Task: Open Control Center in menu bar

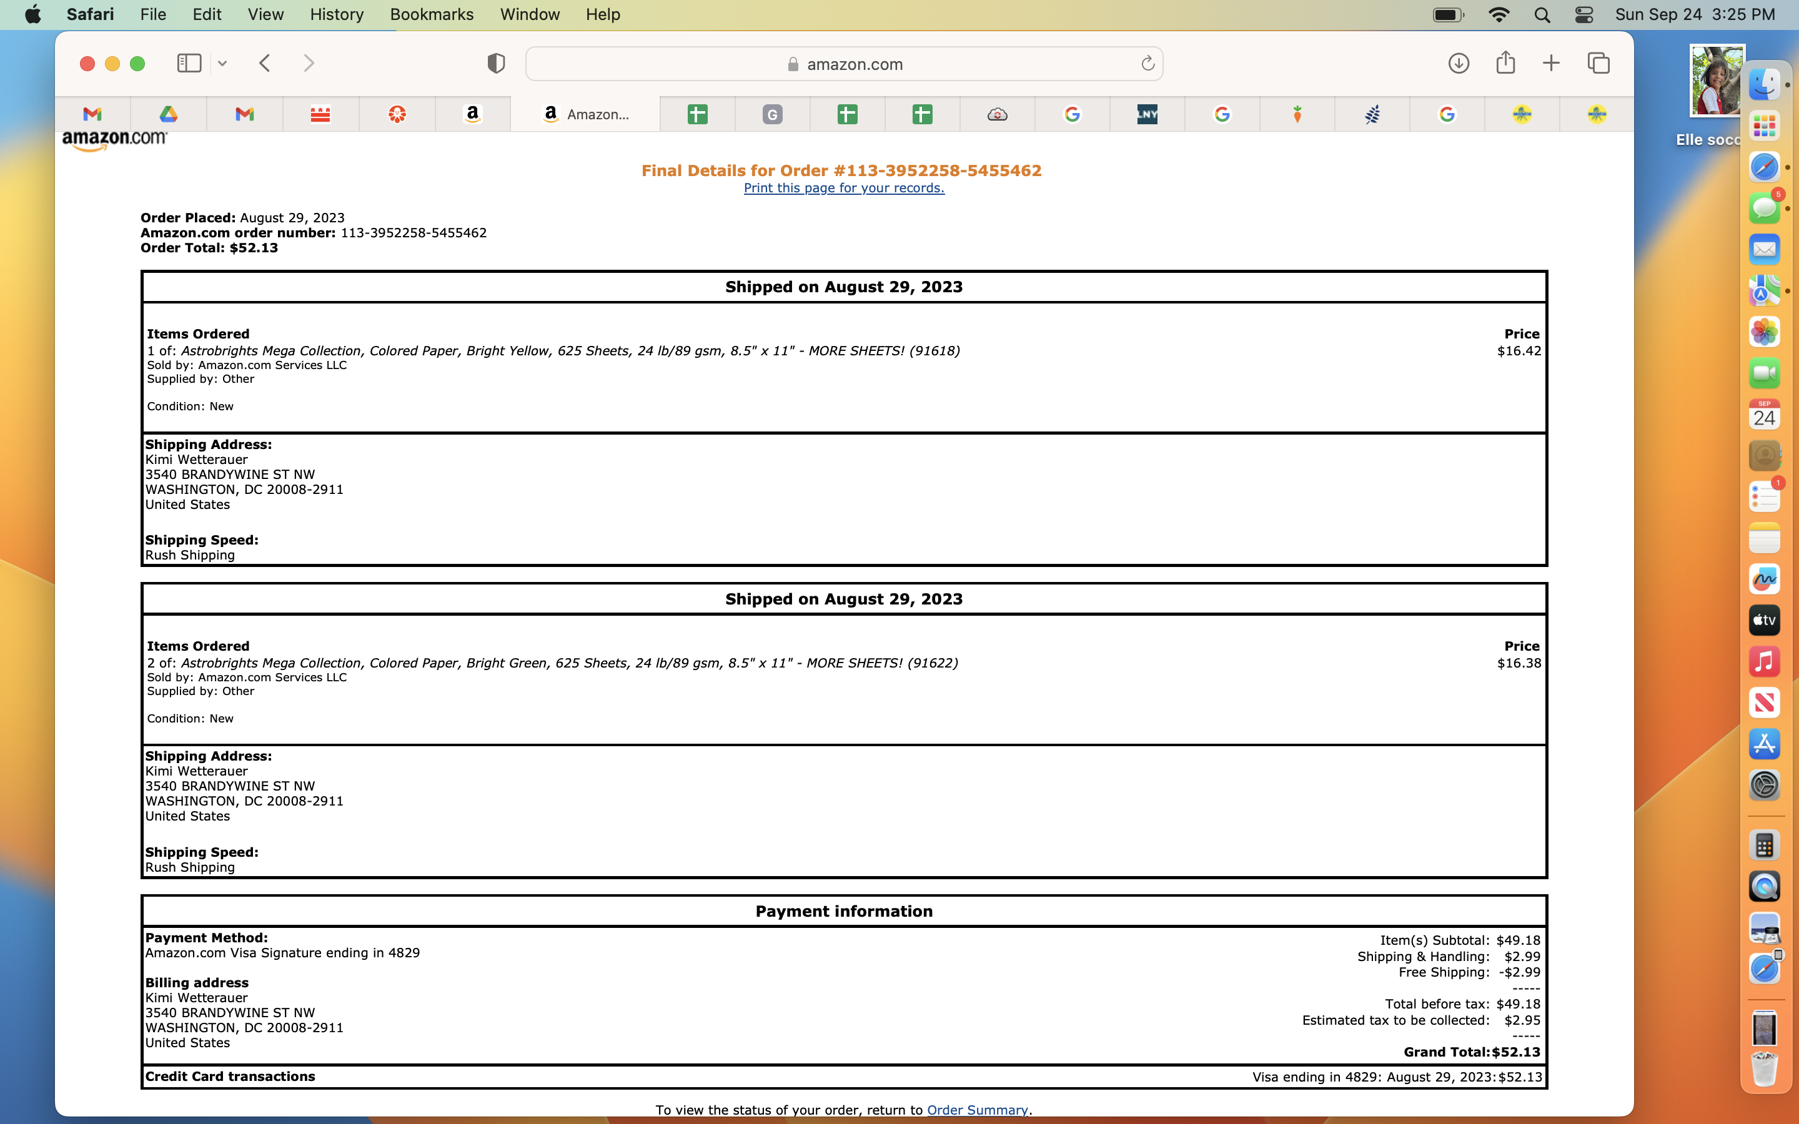Action: point(1583,14)
